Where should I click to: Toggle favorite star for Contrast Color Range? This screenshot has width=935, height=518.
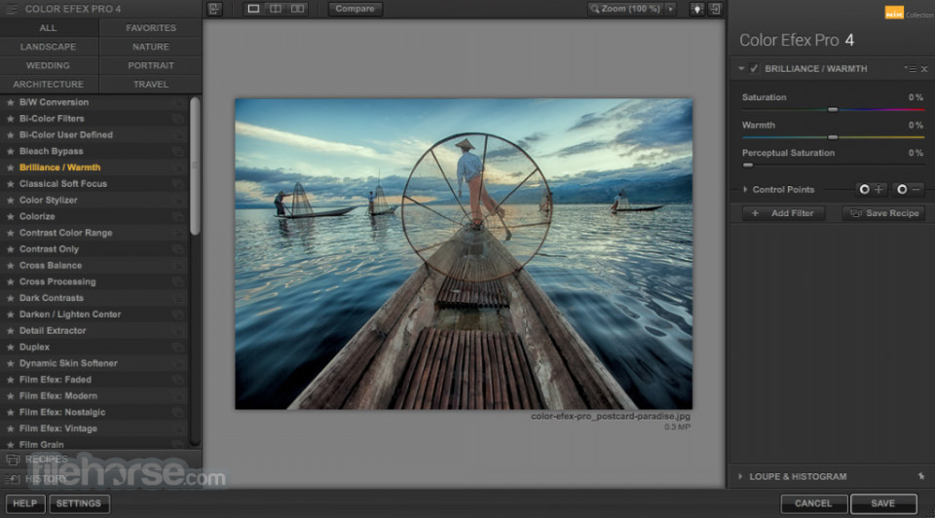(10, 233)
